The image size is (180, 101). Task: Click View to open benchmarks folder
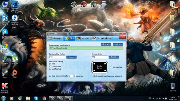click(x=118, y=44)
